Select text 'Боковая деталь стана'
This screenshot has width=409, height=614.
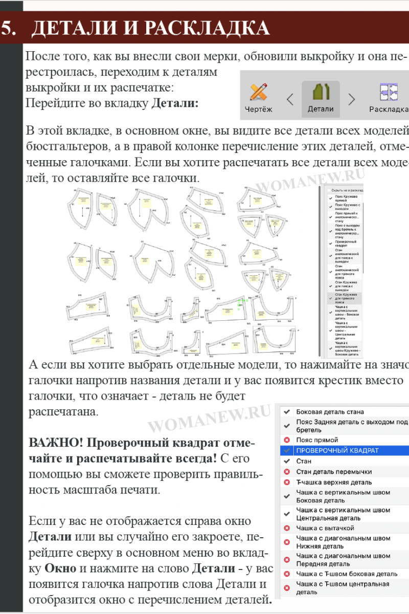330,412
